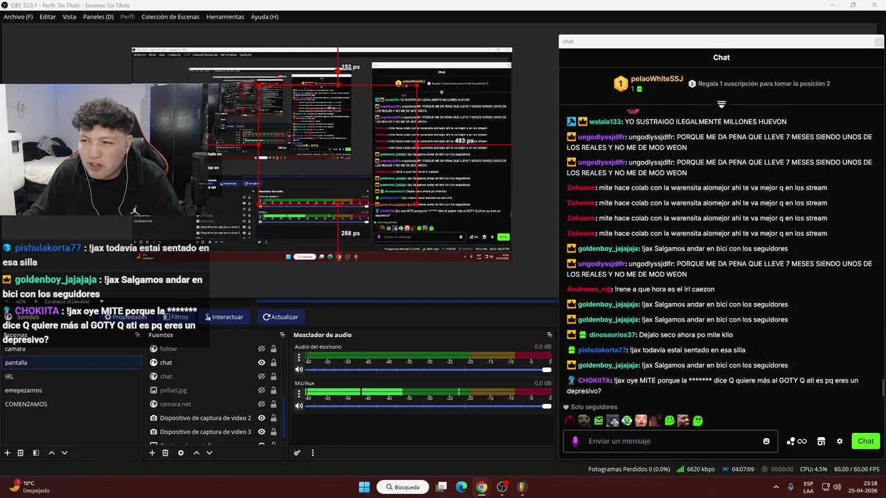Hide Dispositivo de captura de video 3

pos(262,432)
